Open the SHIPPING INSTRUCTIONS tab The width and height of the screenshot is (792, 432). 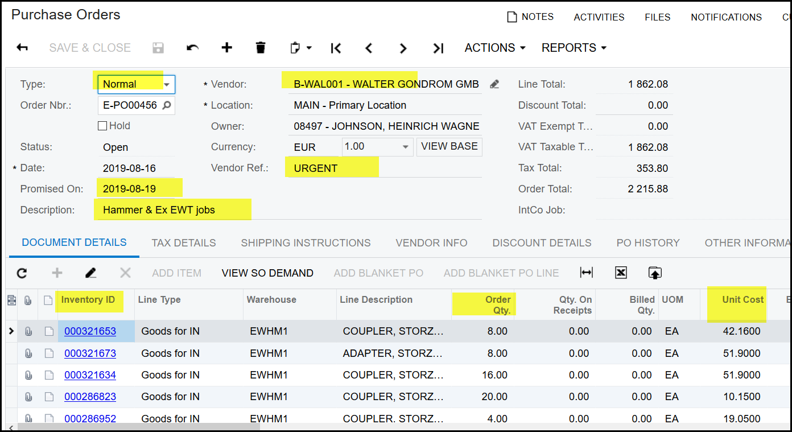point(306,243)
